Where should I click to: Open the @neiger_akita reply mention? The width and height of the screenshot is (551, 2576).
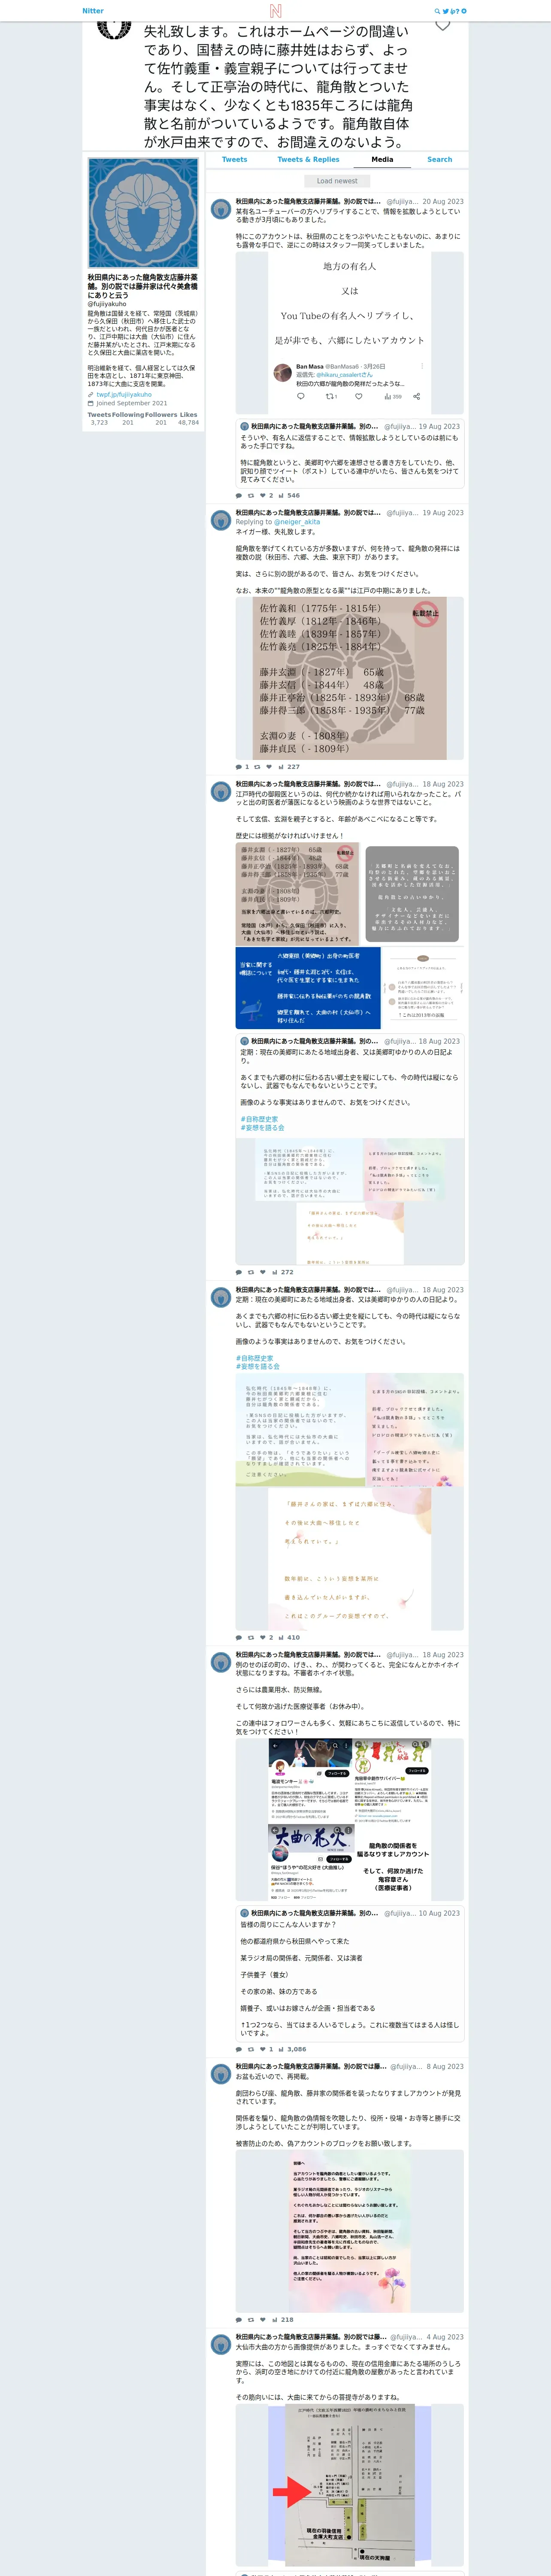297,522
